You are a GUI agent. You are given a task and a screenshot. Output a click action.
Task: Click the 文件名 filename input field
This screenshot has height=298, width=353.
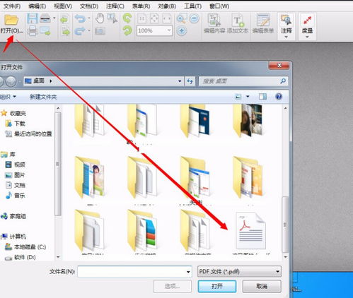pos(134,272)
